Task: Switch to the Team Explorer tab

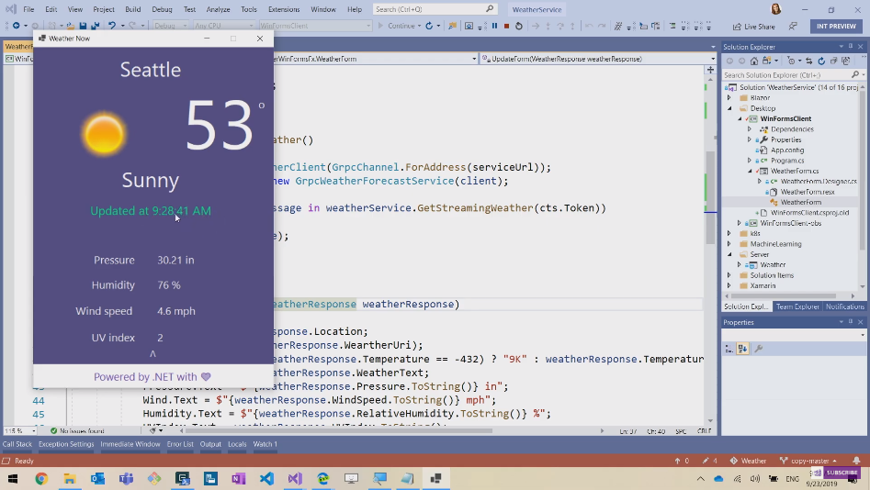Action: click(x=797, y=306)
